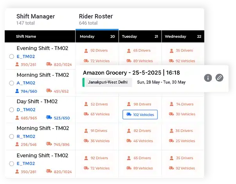This screenshot has height=184, width=236.
Task: Click the edit pencil icon on Amazon Grocery card
Action: [x=219, y=78]
